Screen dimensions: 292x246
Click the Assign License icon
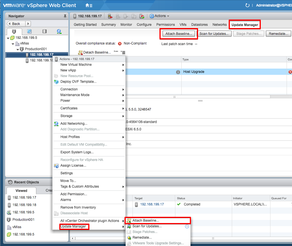[x=56, y=166]
